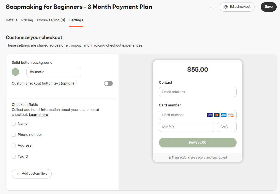Image resolution: width=280 pixels, height=194 pixels.
Task: Click the American Express card icon
Action: coord(224,115)
